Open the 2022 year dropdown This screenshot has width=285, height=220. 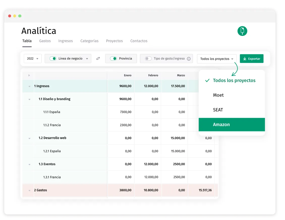tap(33, 59)
